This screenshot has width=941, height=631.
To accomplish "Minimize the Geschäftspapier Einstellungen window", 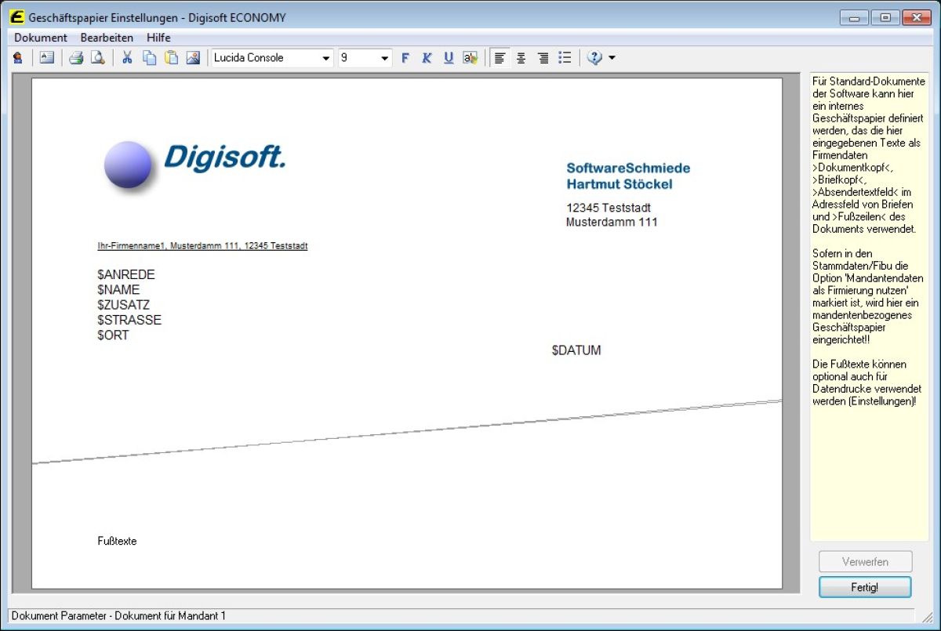I will click(x=853, y=17).
